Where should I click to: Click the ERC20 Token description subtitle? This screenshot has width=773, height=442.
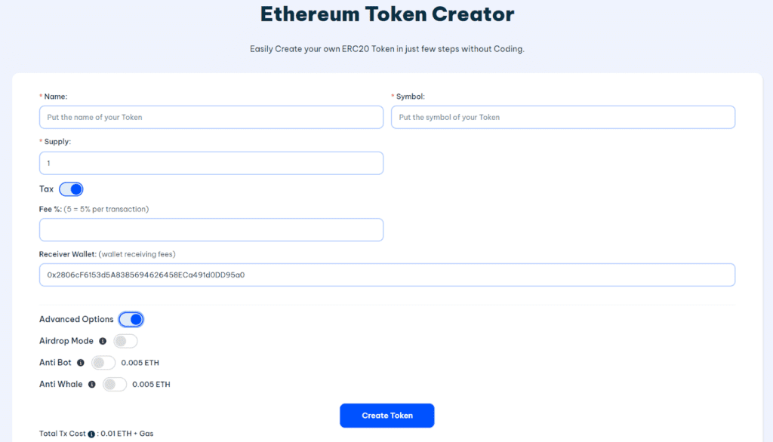coord(386,48)
